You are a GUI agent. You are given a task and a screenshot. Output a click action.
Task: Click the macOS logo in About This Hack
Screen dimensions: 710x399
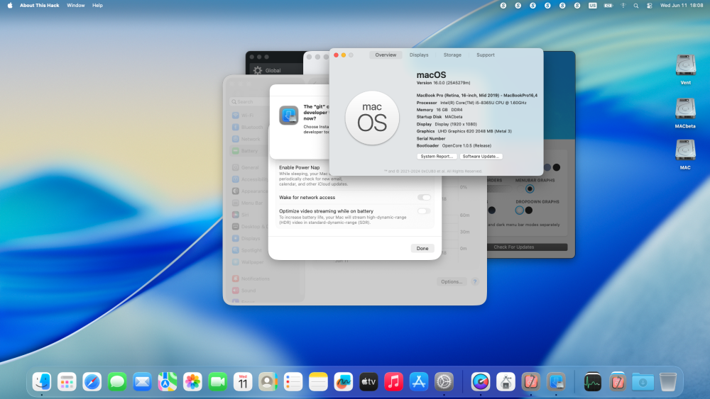coord(372,118)
